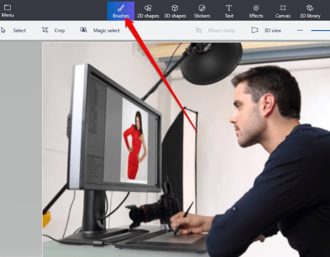
Task: Open the 2D shapes tool
Action: pyautogui.click(x=148, y=11)
